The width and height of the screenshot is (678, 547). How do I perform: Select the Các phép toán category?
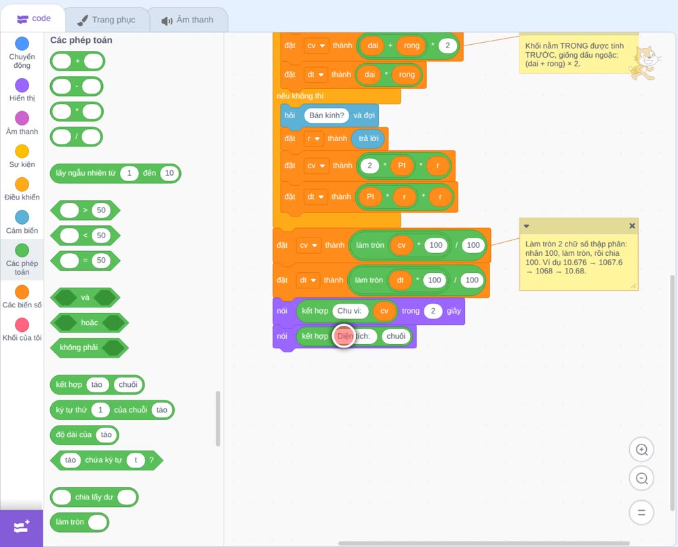22,259
